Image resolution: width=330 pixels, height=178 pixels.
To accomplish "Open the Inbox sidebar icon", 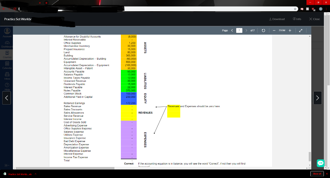I will click(7, 76).
